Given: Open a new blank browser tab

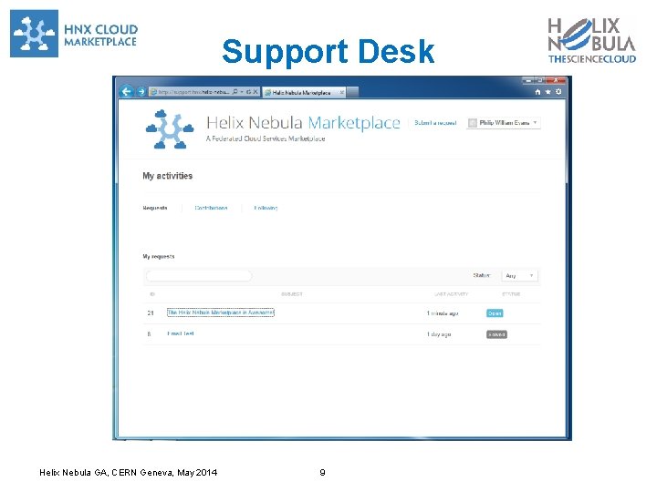Looking at the screenshot, I should [353, 92].
